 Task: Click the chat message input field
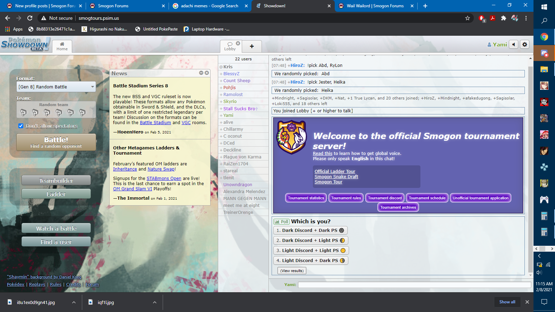click(x=415, y=285)
